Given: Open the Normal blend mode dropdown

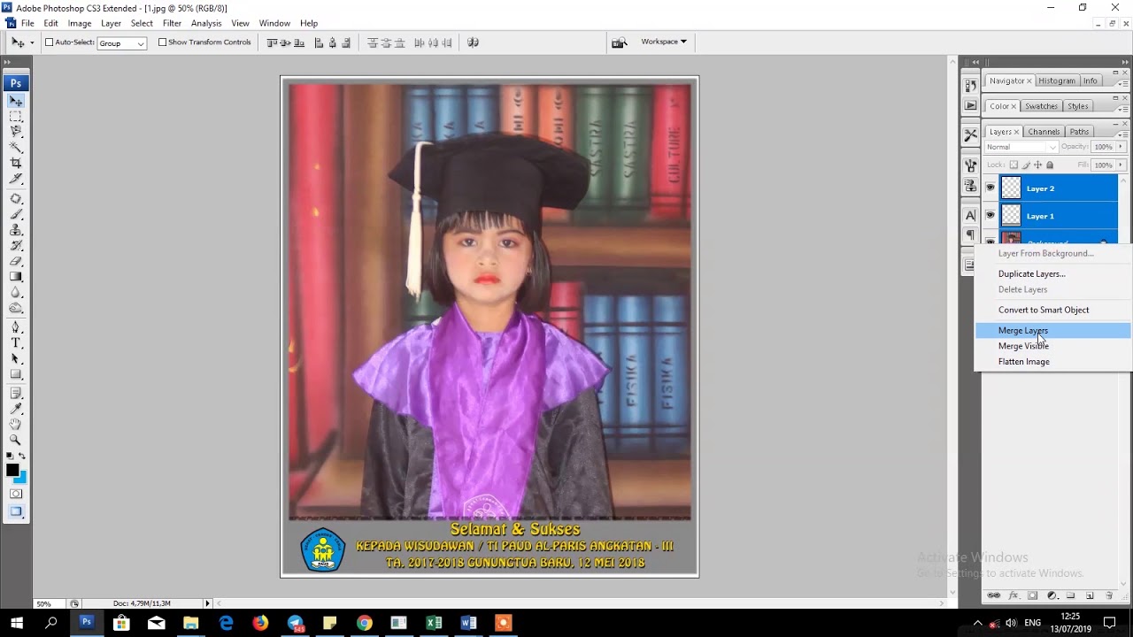Looking at the screenshot, I should [x=1021, y=147].
